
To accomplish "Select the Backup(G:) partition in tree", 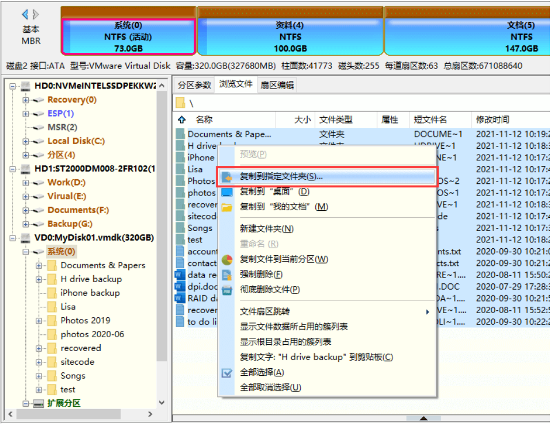I will (x=70, y=224).
